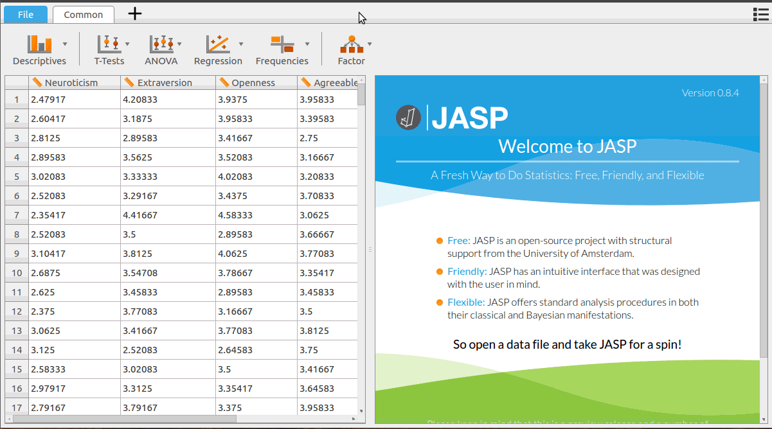Click cell with value 3.9375
772x429 pixels.
(256, 100)
